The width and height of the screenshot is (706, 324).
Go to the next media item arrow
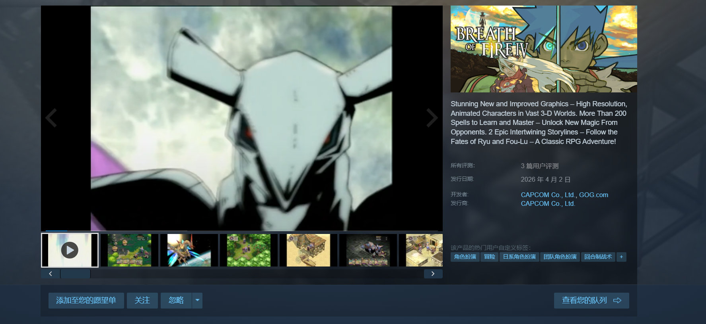tap(432, 118)
